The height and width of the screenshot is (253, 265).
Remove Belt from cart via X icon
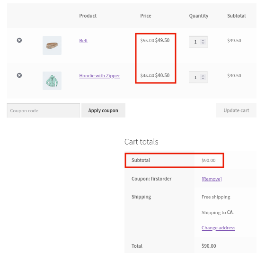click(19, 40)
